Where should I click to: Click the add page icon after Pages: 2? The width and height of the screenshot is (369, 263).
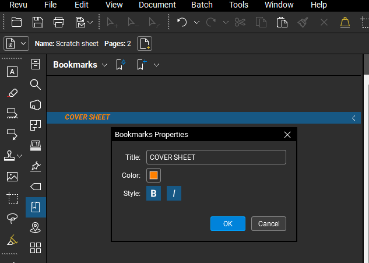(x=145, y=44)
